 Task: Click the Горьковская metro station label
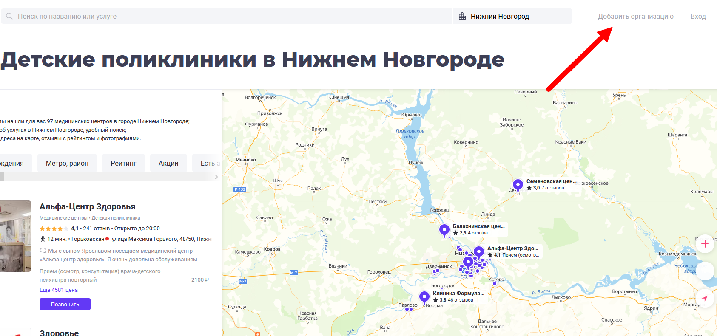88,239
